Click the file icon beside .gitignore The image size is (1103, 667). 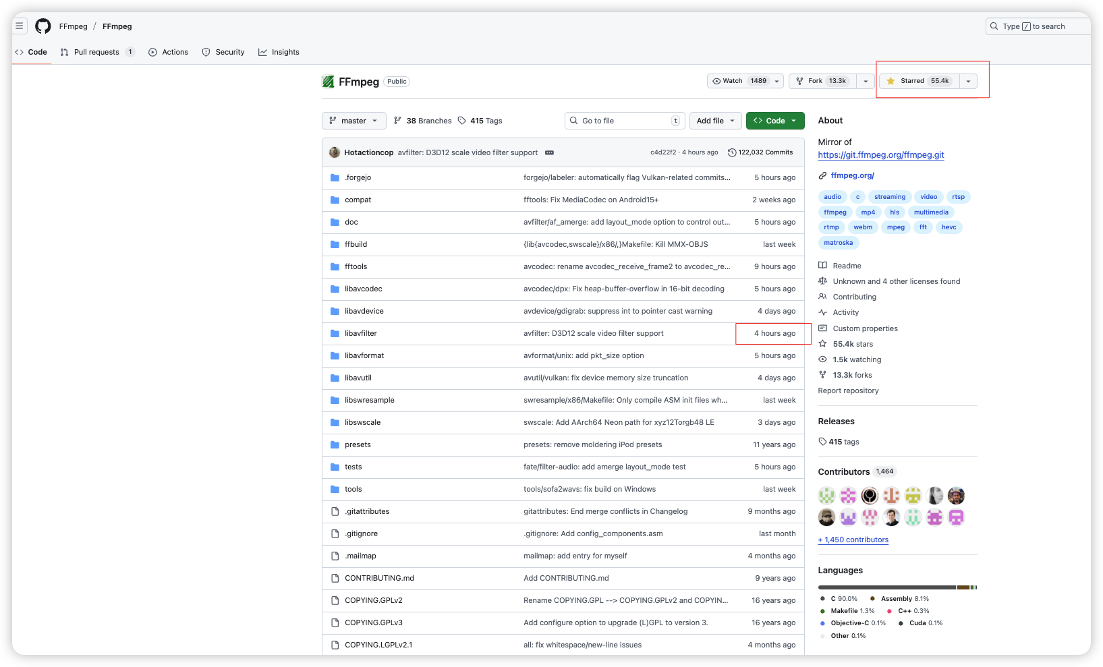click(335, 533)
